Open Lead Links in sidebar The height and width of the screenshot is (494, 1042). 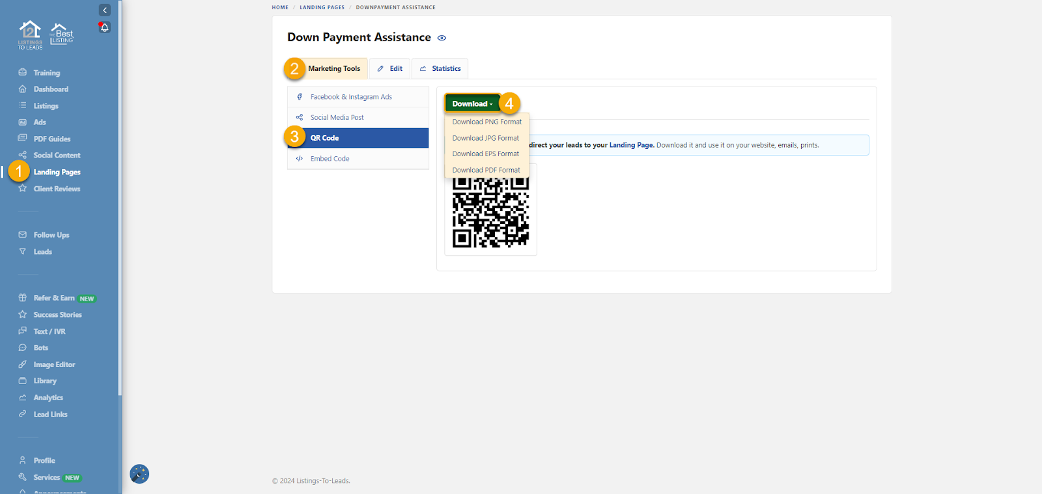(51, 415)
